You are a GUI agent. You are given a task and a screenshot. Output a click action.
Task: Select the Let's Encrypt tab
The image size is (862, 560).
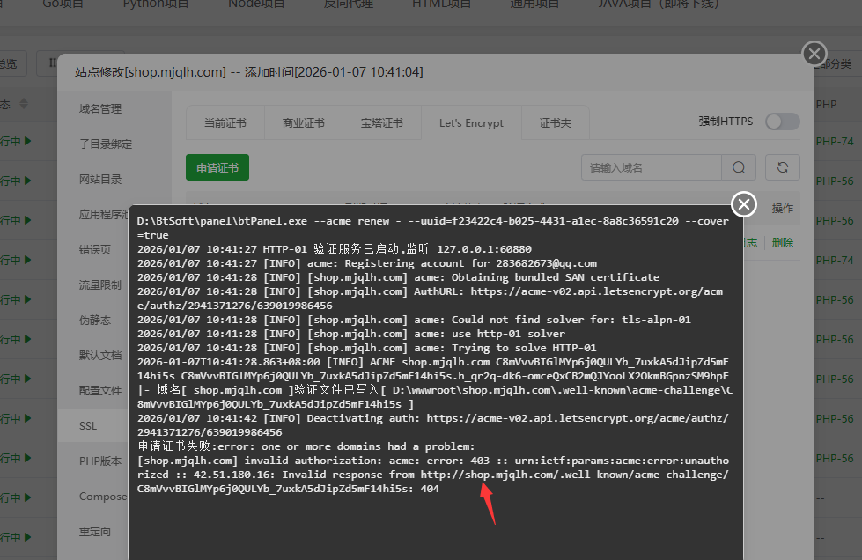click(x=471, y=123)
